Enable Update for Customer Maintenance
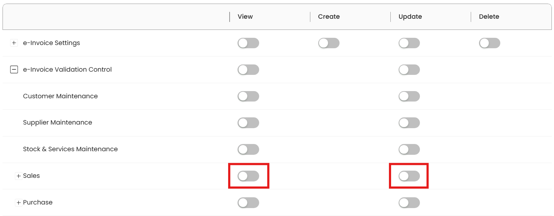554x216 pixels. tap(409, 96)
